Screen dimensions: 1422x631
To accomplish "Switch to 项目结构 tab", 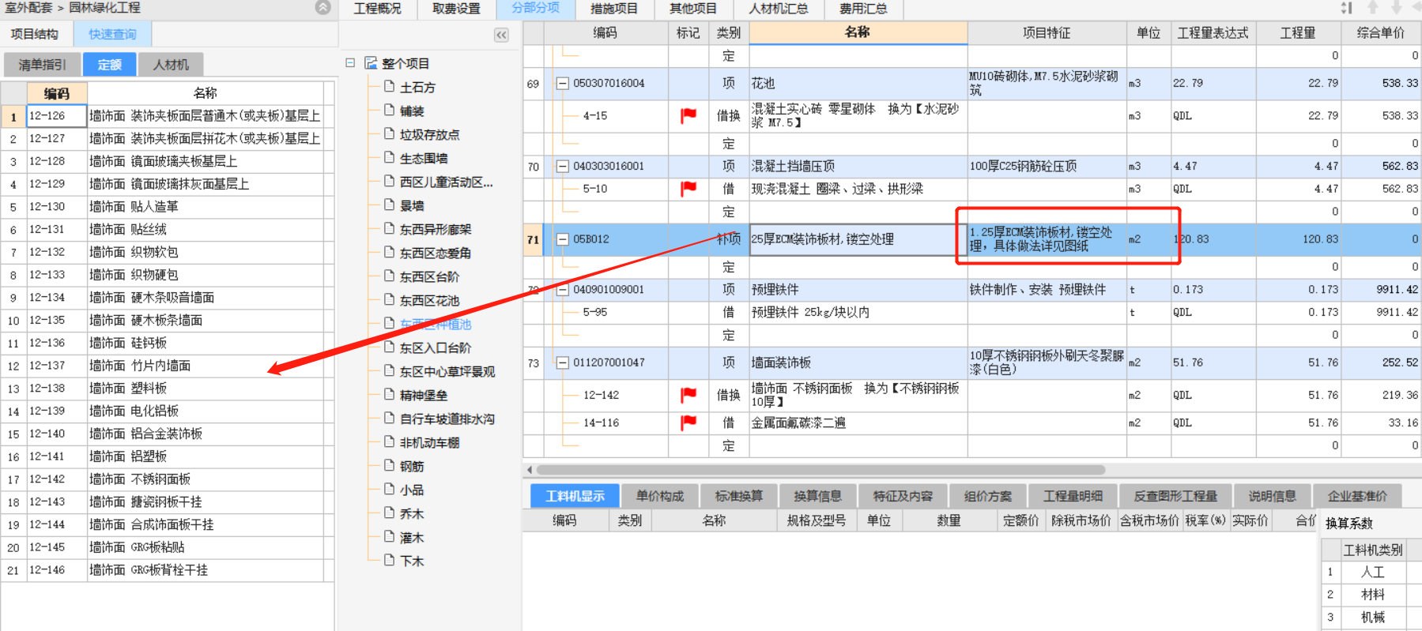I will (35, 34).
